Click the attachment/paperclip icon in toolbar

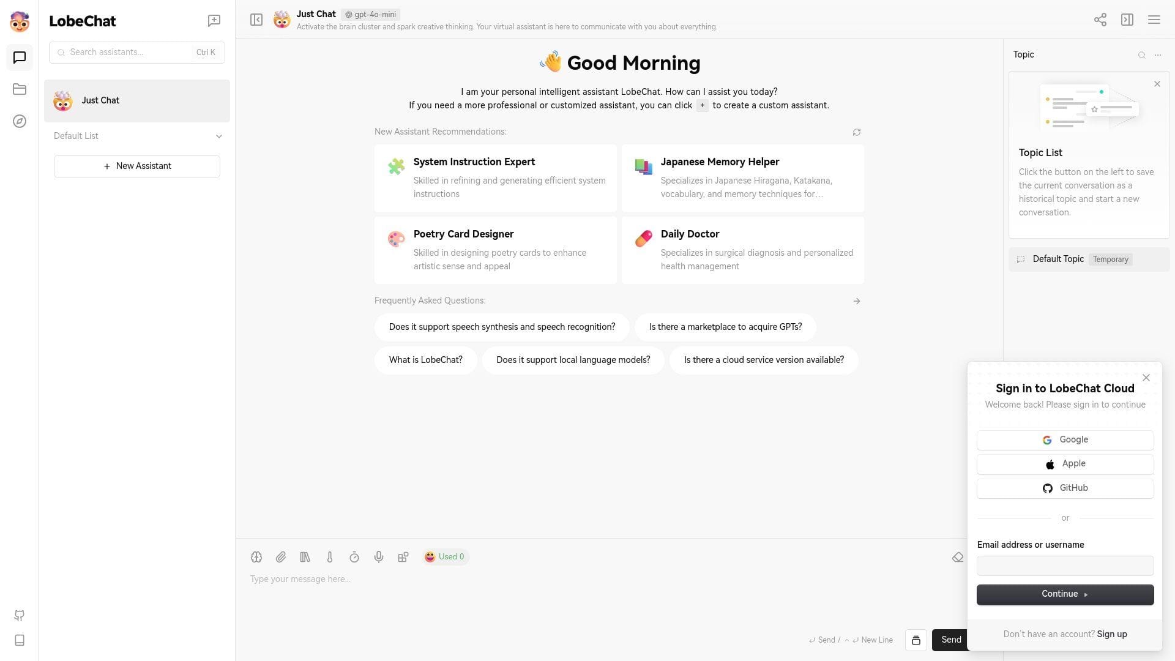click(282, 557)
